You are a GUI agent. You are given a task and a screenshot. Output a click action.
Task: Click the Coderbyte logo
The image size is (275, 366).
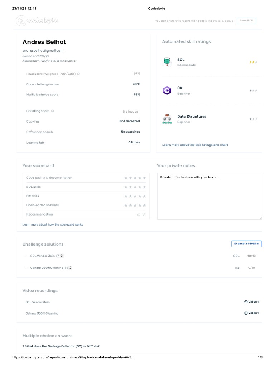[x=37, y=21]
